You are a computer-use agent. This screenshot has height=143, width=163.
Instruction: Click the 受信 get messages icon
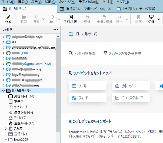151,19
